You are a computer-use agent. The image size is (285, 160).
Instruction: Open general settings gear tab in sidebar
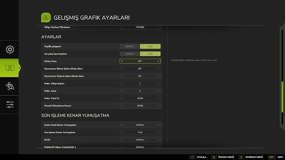pyautogui.click(x=10, y=49)
